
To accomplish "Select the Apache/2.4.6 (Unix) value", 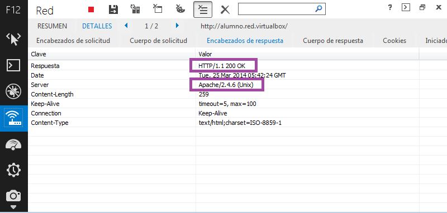I will pos(226,85).
